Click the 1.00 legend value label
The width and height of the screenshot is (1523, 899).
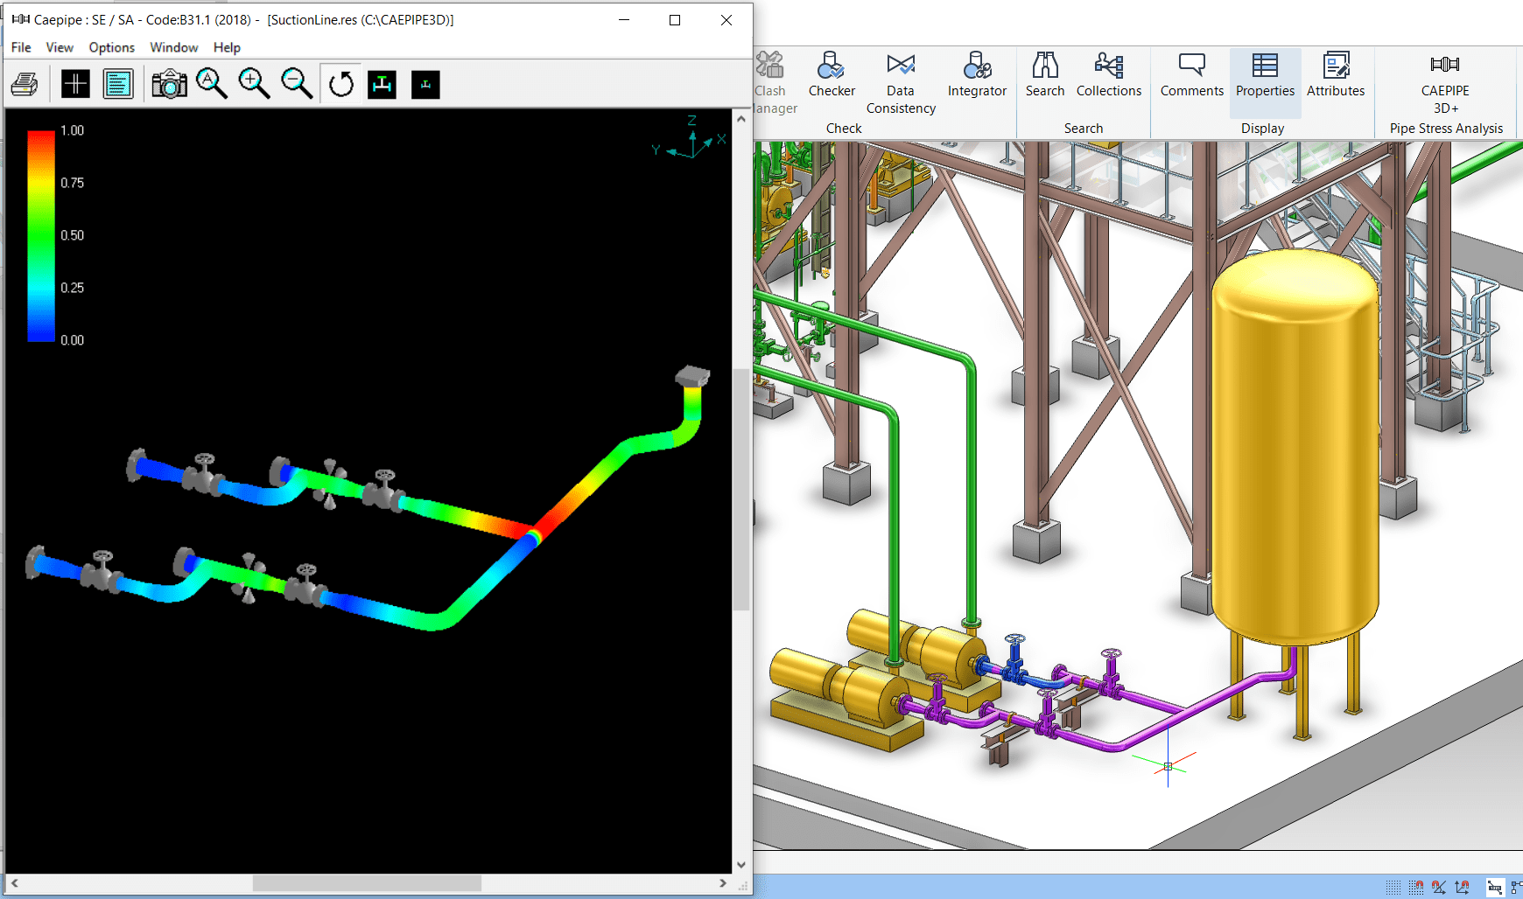(73, 130)
